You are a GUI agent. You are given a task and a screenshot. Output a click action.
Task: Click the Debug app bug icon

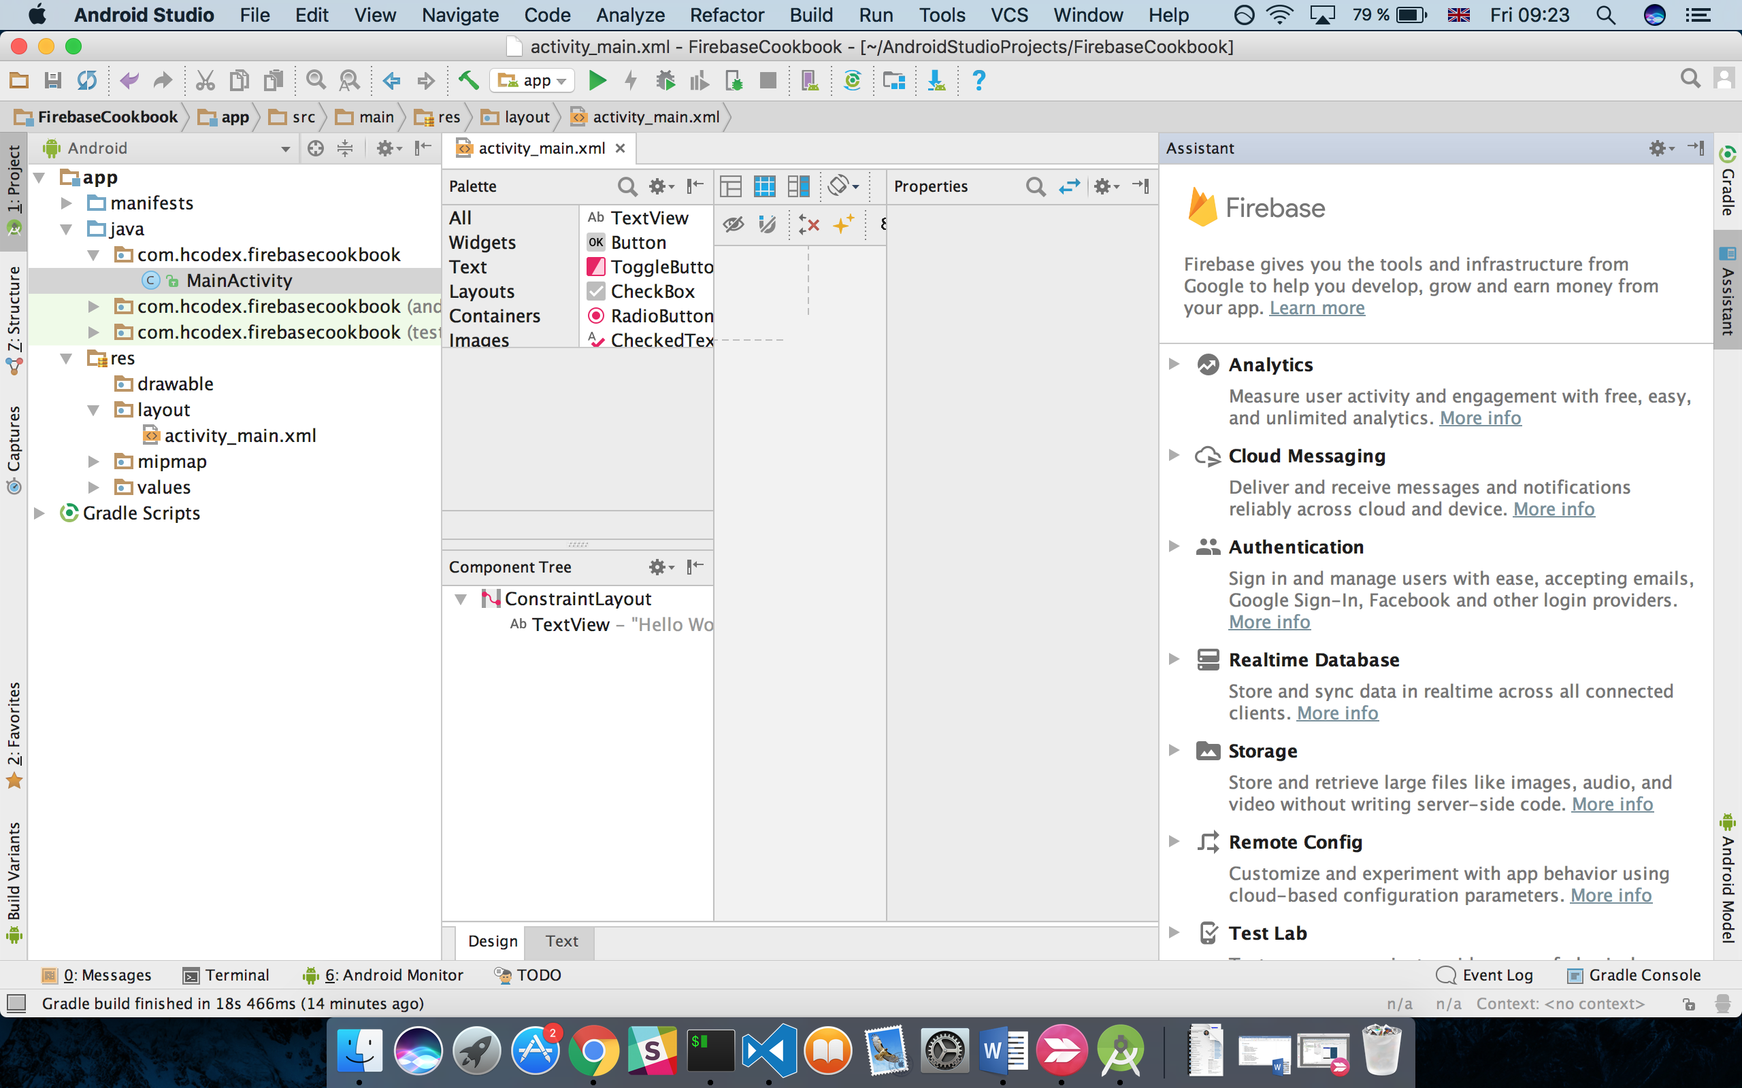(x=665, y=81)
